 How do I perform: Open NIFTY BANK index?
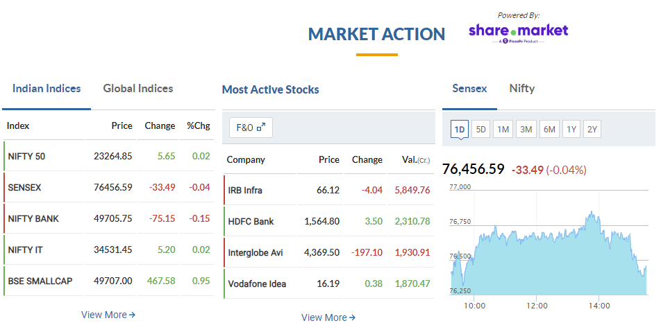point(33,218)
